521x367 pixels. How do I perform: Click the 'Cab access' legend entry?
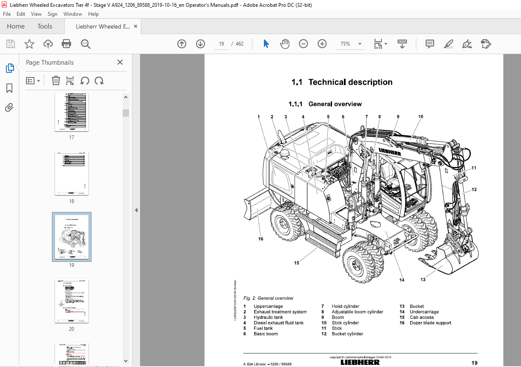pyautogui.click(x=422, y=317)
